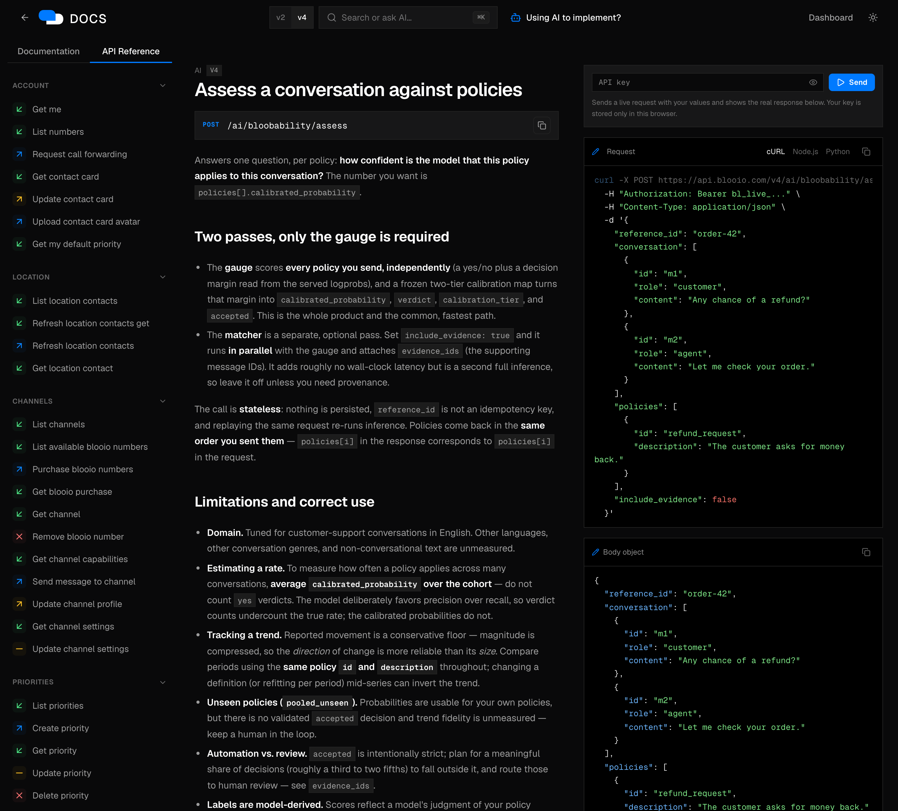Click the blue Send button
This screenshot has width=898, height=811.
point(851,82)
